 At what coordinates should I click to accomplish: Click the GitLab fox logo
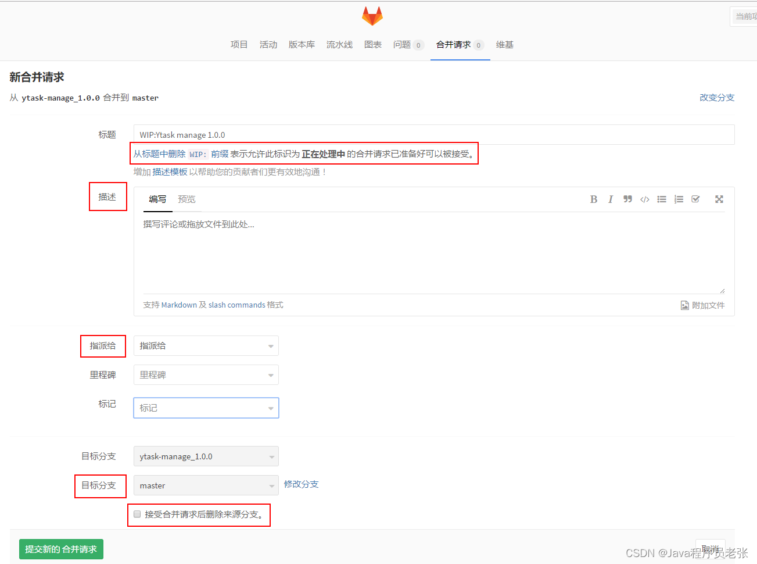tap(372, 16)
